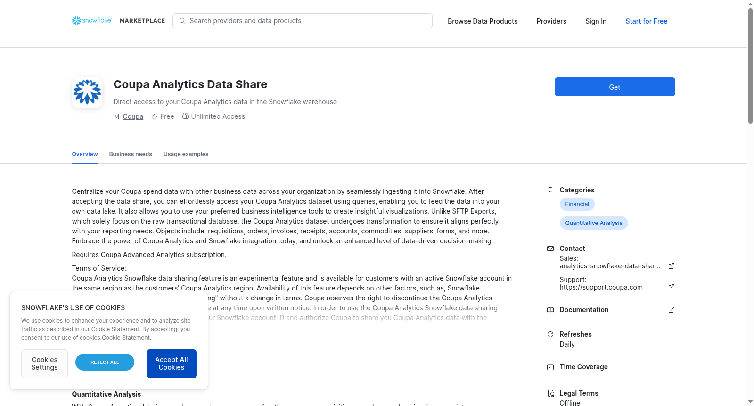This screenshot has width=754, height=406.
Task: Click the 'Terms of Service:' text
Action: (x=99, y=268)
